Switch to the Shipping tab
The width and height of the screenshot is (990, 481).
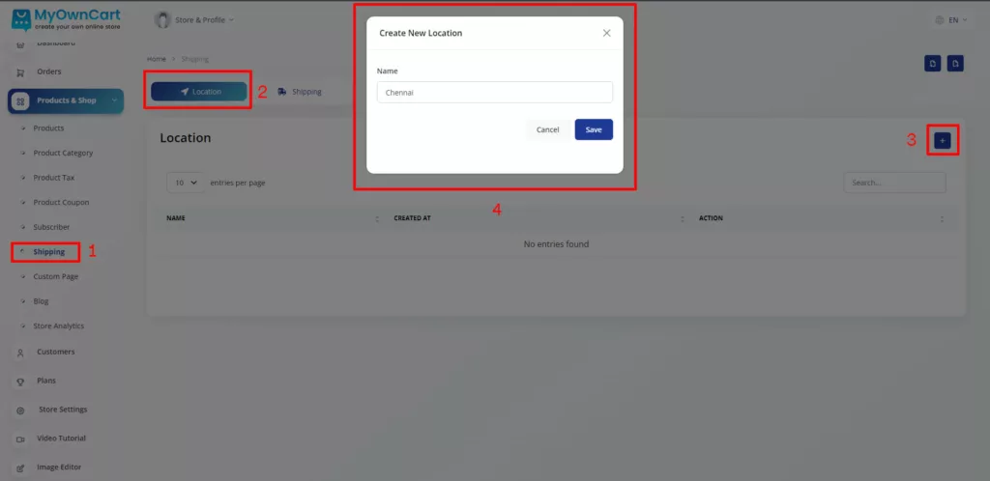point(300,92)
